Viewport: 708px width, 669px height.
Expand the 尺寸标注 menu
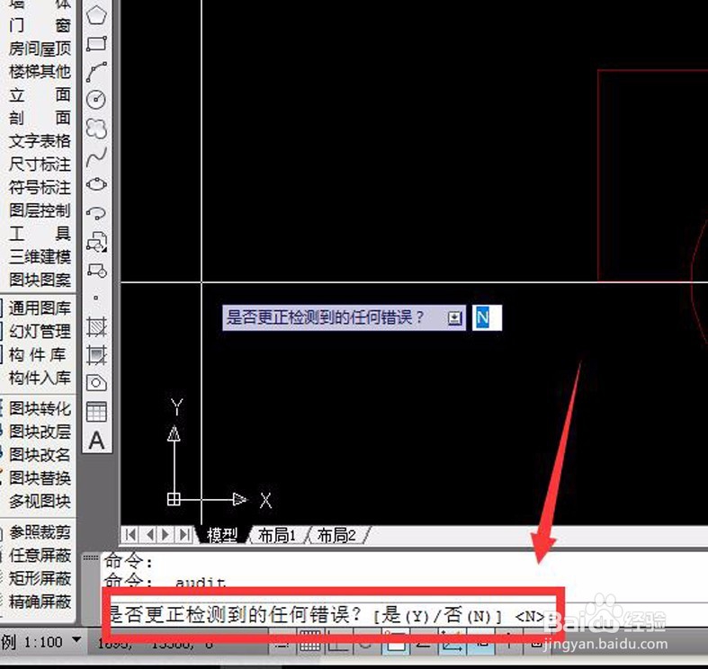pyautogui.click(x=40, y=164)
